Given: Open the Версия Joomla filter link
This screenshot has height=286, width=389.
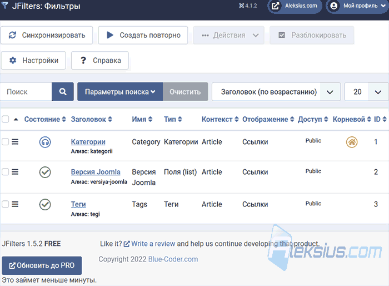Looking at the screenshot, I should 96,172.
